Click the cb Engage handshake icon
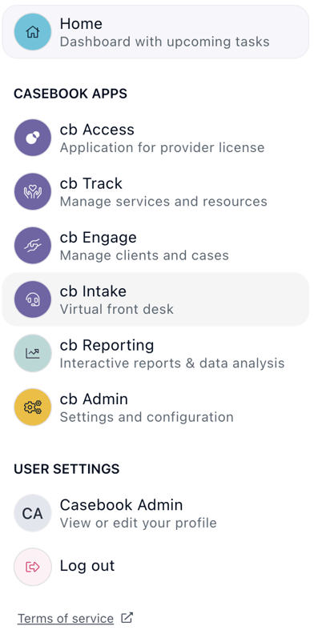This screenshot has height=642, width=314. pyautogui.click(x=32, y=246)
